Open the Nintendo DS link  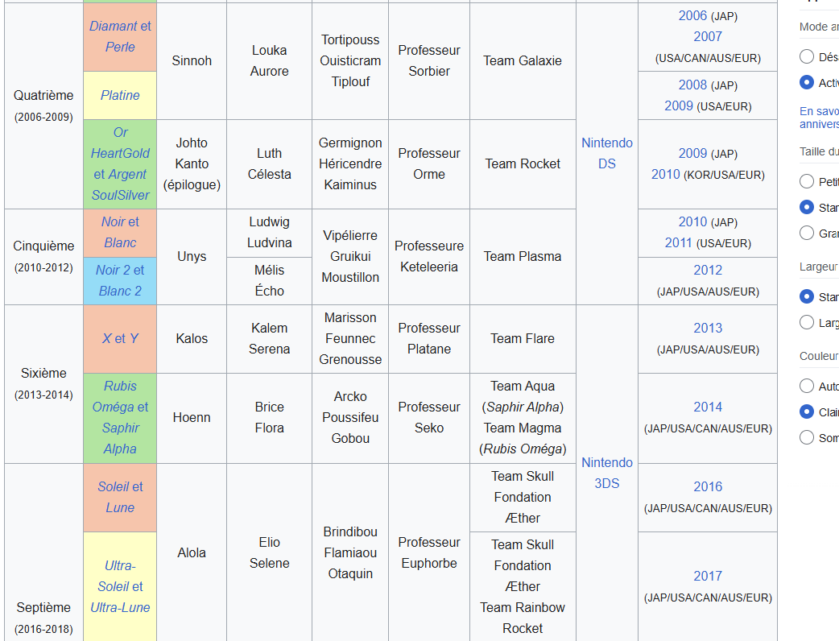[607, 153]
